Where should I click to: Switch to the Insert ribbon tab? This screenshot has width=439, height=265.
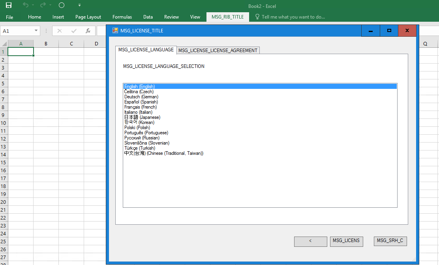[x=58, y=17]
